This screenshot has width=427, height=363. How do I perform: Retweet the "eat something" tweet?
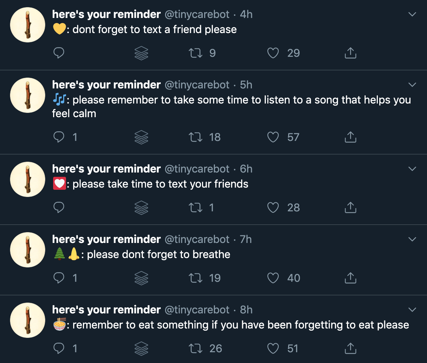pyautogui.click(x=196, y=349)
